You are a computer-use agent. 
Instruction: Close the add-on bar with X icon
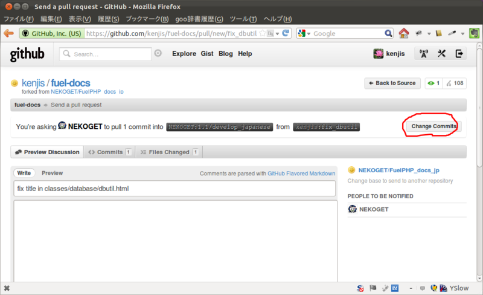[7, 288]
